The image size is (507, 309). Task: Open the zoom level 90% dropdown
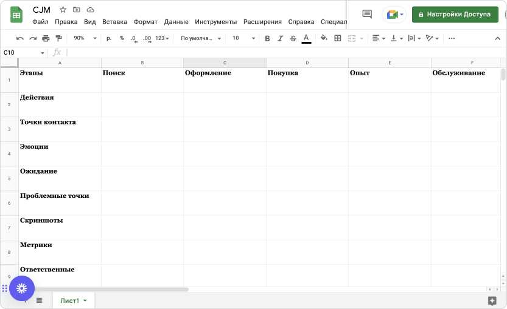coord(85,38)
